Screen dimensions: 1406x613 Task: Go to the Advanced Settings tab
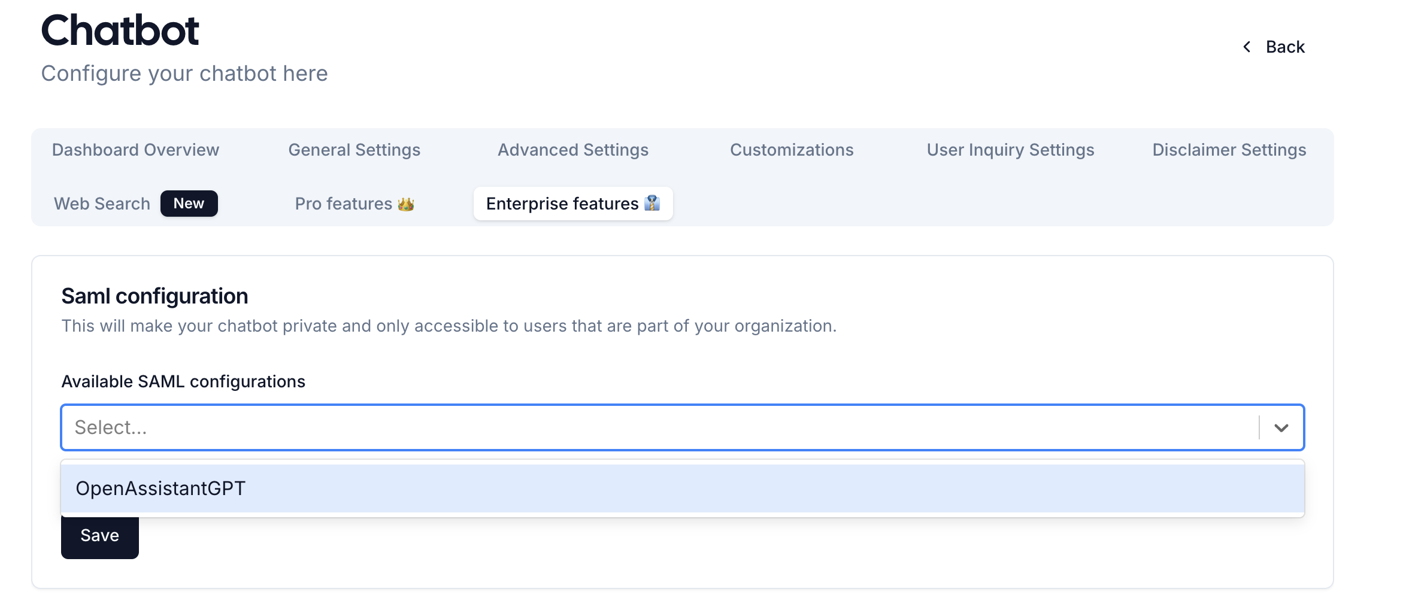pyautogui.click(x=573, y=150)
